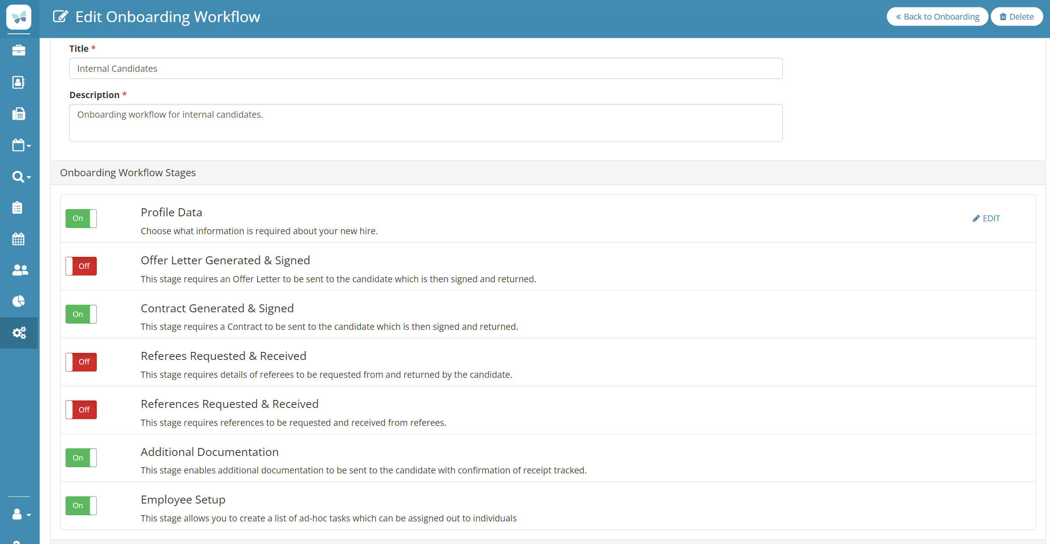Disable the Employee Setup stage toggle
The height and width of the screenshot is (544, 1050).
pyautogui.click(x=81, y=506)
